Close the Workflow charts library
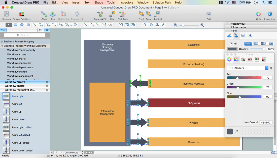The height and width of the screenshot is (158, 277). (47, 86)
